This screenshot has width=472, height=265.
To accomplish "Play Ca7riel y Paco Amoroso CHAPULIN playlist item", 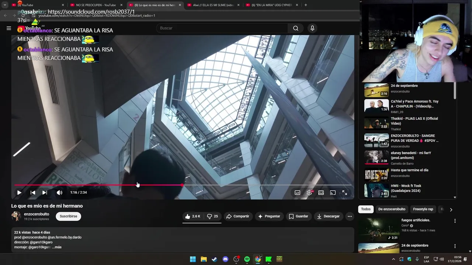I will pyautogui.click(x=407, y=106).
